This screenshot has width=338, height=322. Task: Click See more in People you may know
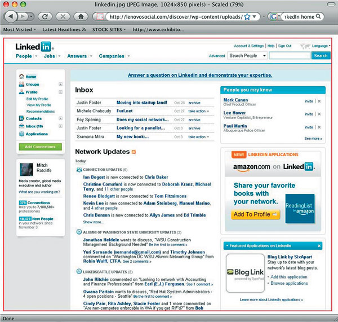pyautogui.click(x=313, y=139)
